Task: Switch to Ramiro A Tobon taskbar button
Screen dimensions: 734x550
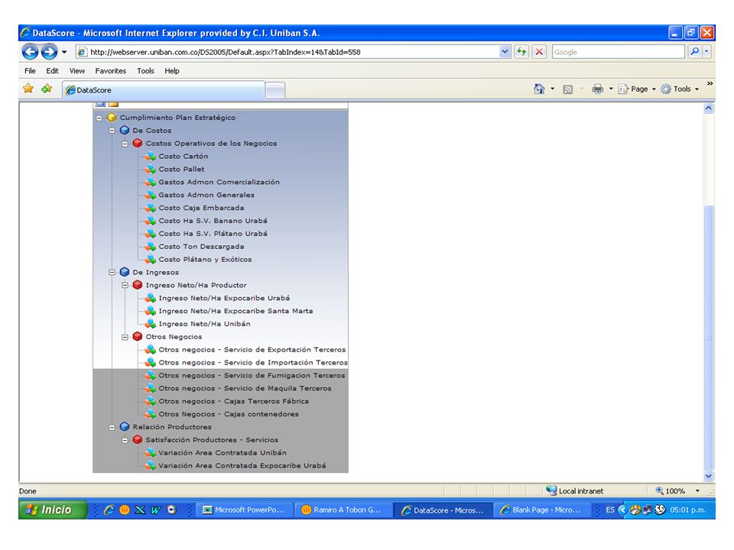Action: 343,510
